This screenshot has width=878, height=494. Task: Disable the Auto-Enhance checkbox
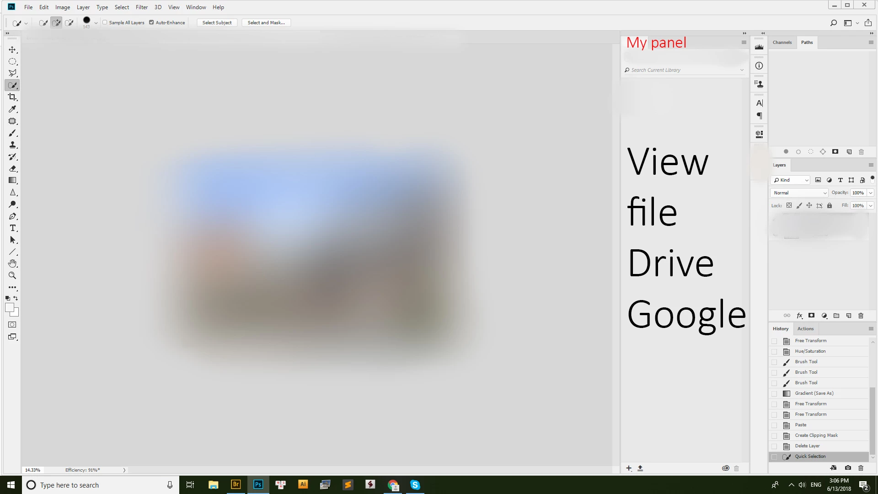151,22
